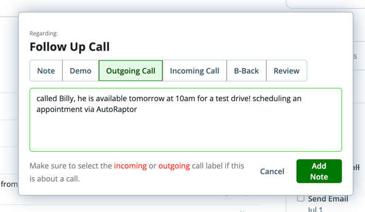Click the Jul 1 date text below Send Email
Viewport: 365px width, 212px height.
pos(315,209)
